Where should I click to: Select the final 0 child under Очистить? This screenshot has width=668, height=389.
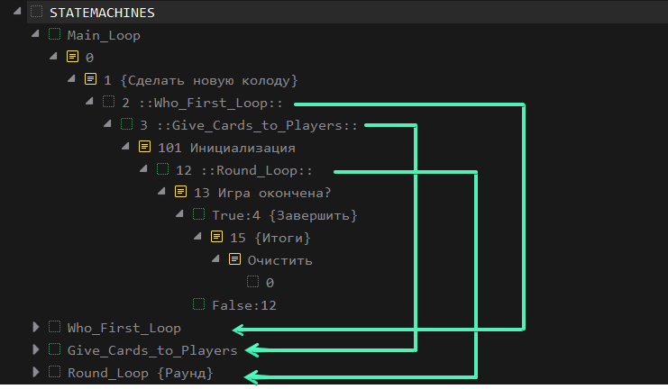[x=270, y=283]
